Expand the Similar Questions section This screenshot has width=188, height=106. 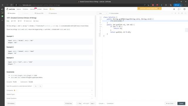[x=50, y=98]
